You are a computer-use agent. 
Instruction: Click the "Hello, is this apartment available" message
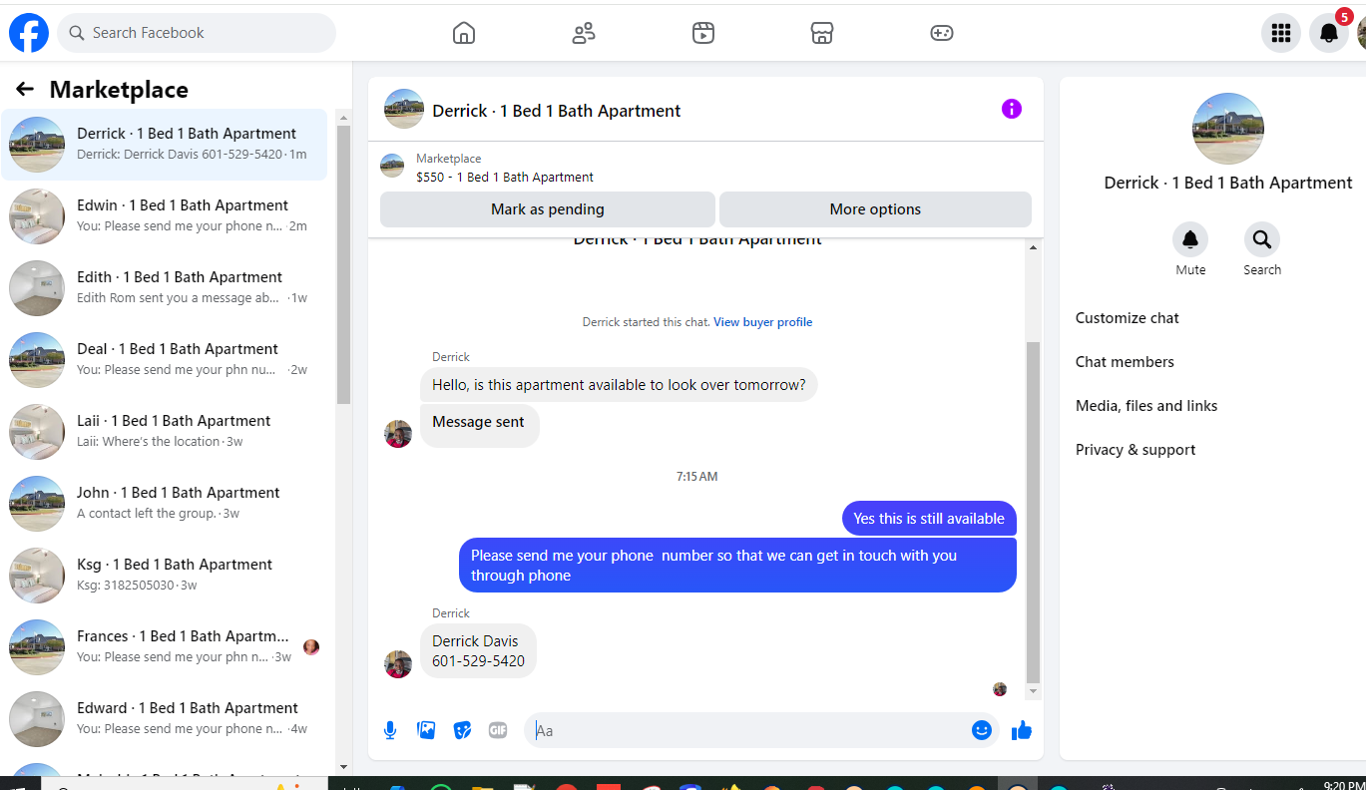click(619, 385)
